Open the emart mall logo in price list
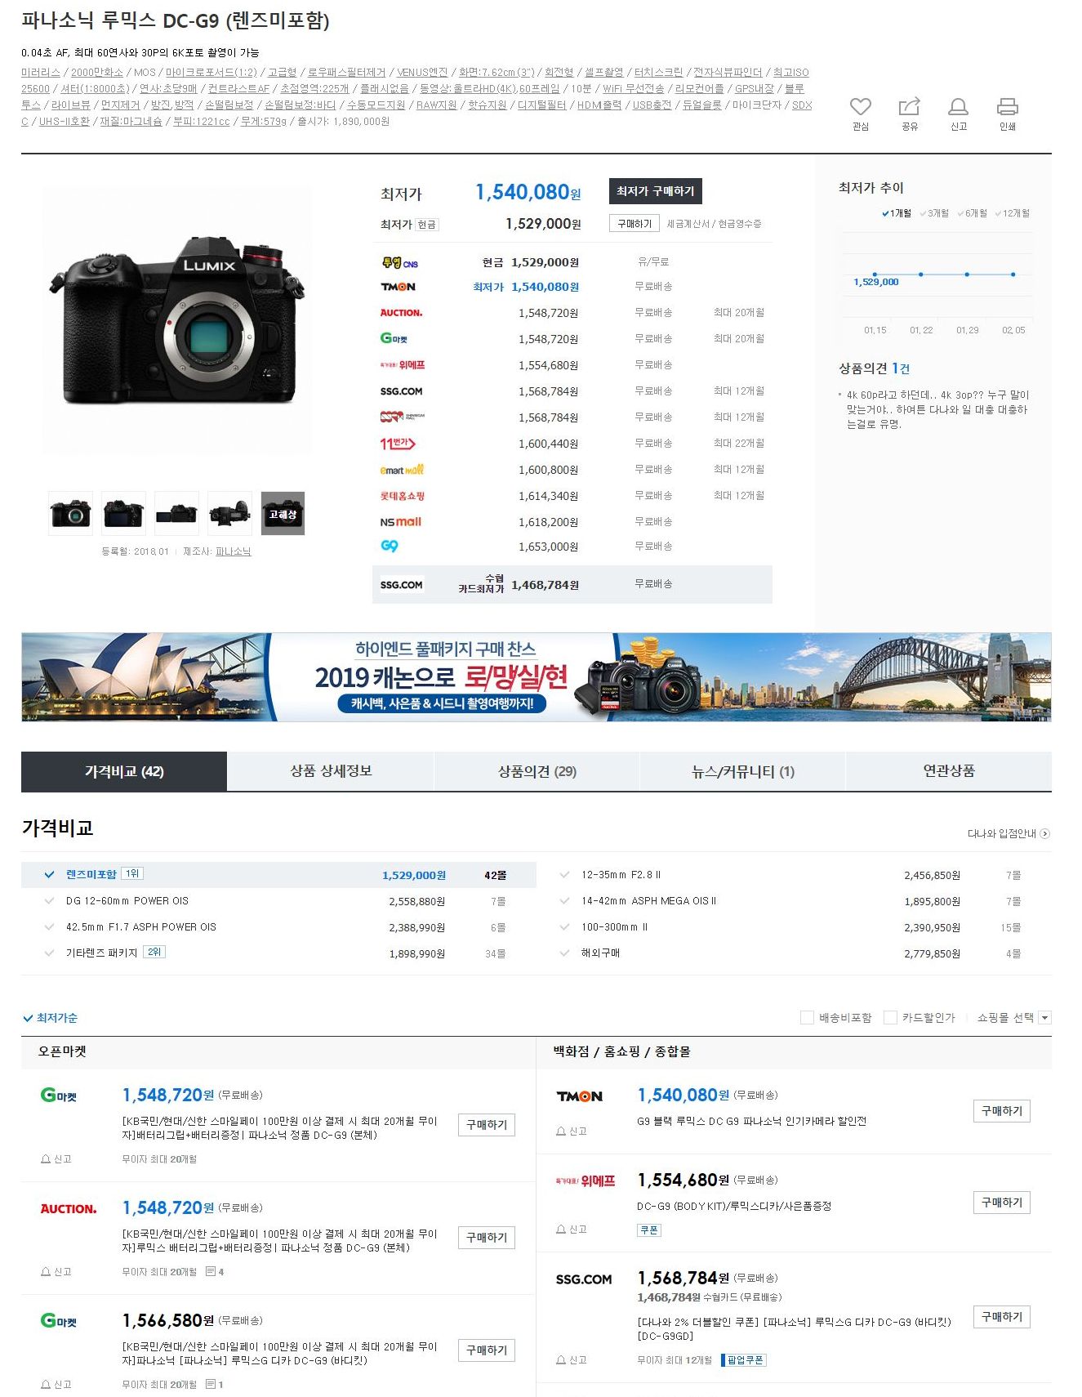This screenshot has width=1082, height=1397. tap(402, 470)
